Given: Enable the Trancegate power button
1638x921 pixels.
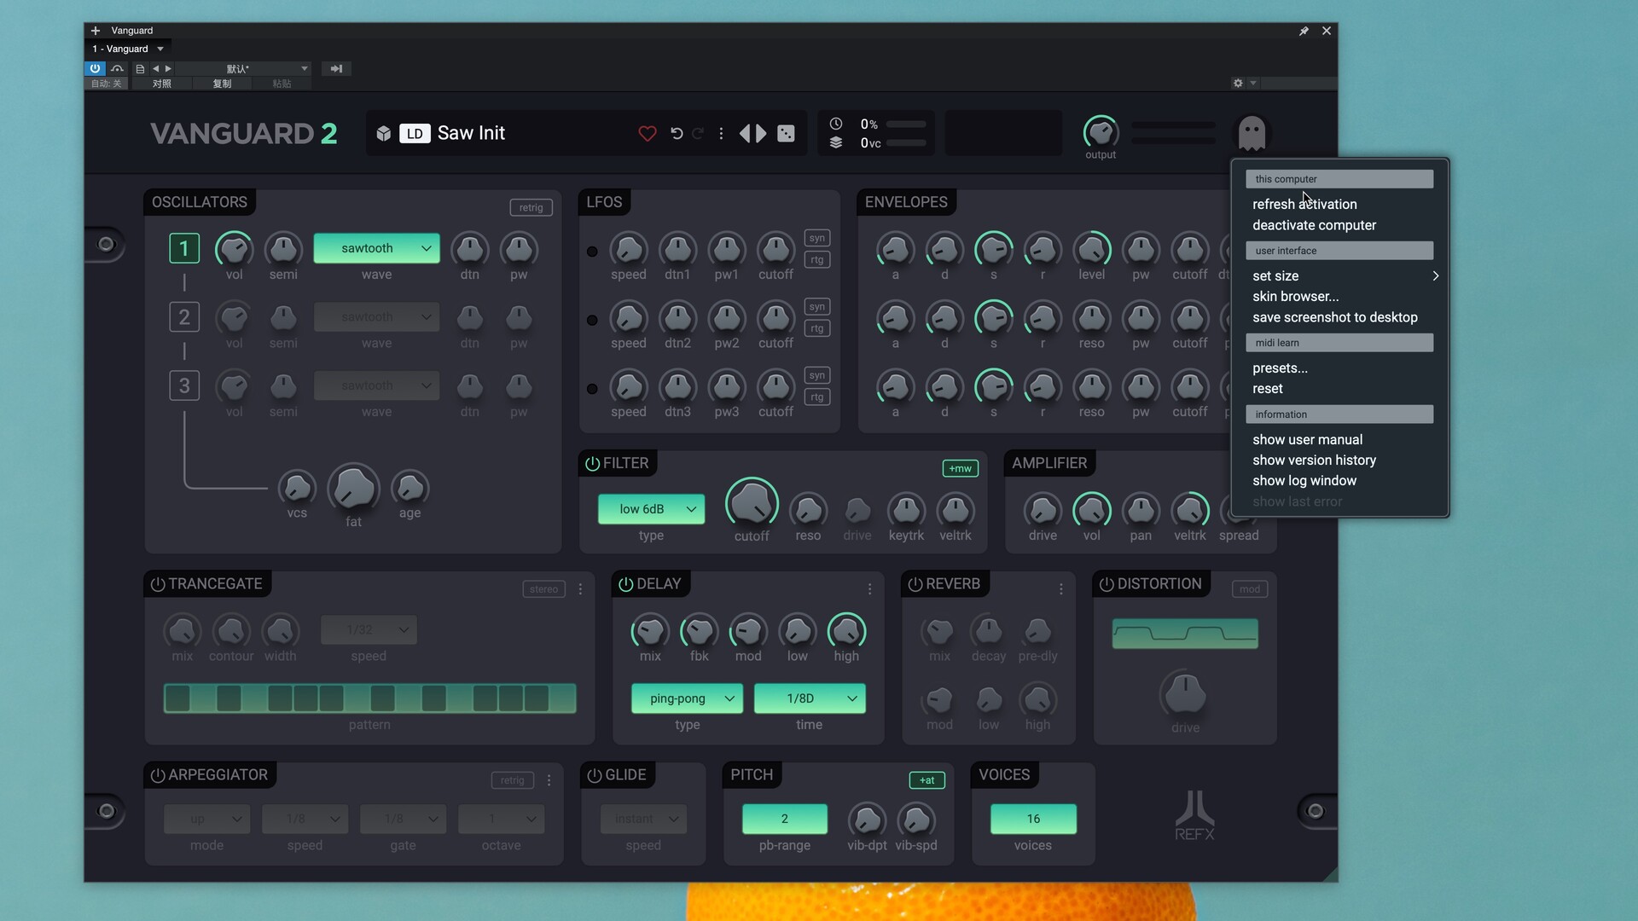Looking at the screenshot, I should (158, 584).
